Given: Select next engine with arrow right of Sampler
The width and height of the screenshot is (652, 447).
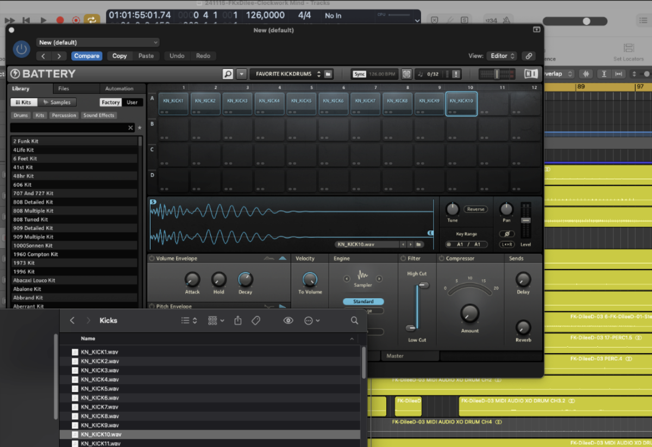Looking at the screenshot, I should click(x=379, y=279).
